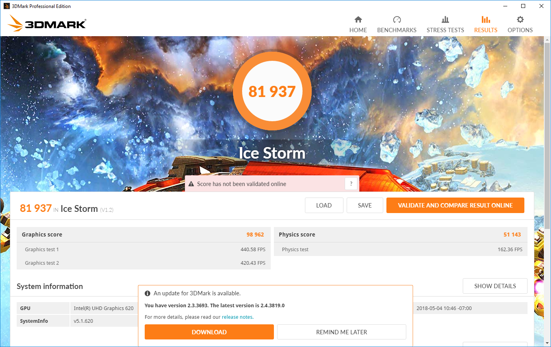Maximize the 3DMark window
Screen dimensions: 551x347
pos(523,6)
